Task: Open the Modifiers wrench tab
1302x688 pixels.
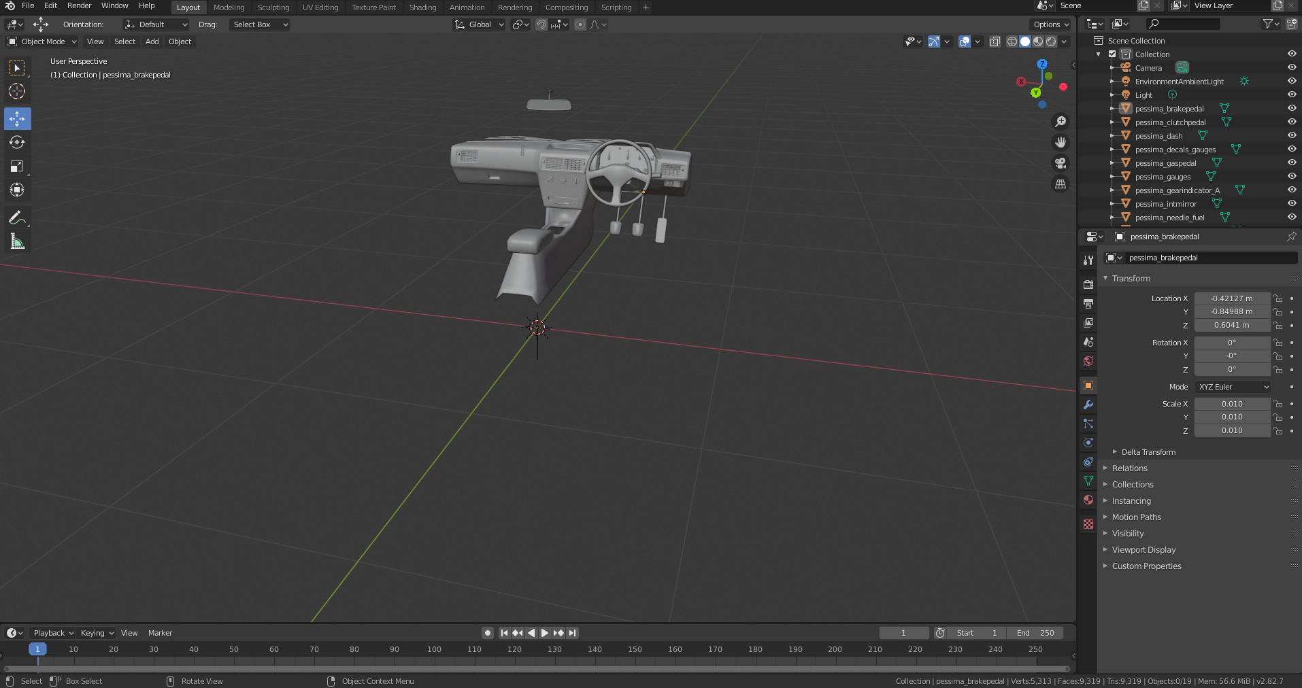Action: coord(1088,405)
